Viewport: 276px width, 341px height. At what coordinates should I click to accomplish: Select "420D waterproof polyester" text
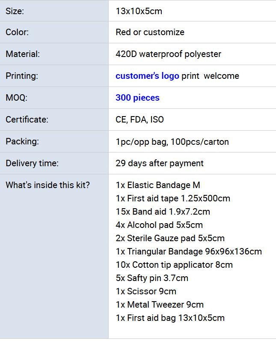coord(168,54)
